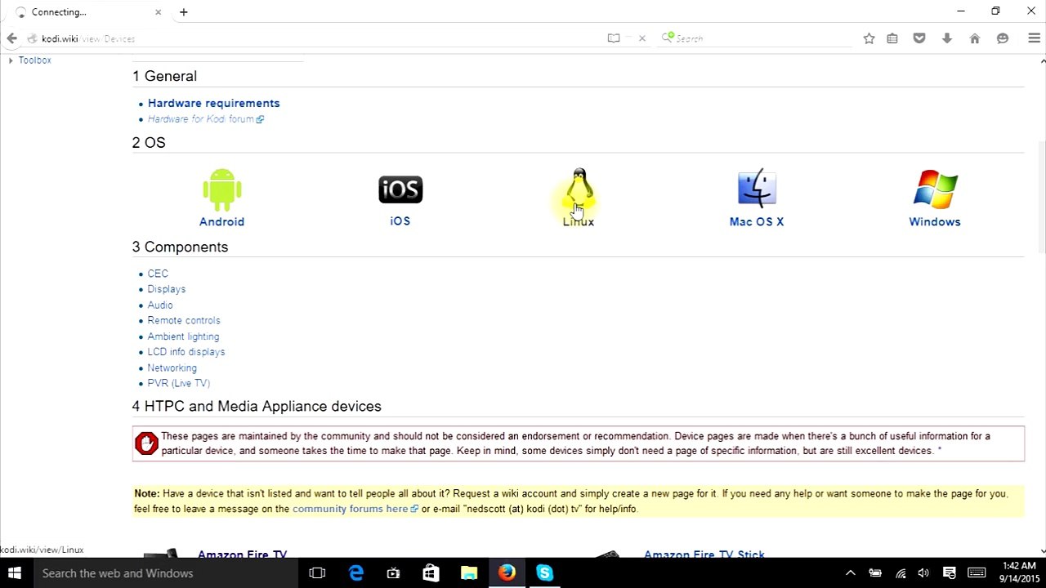Open the Audio component link
The image size is (1046, 588).
[x=160, y=305]
